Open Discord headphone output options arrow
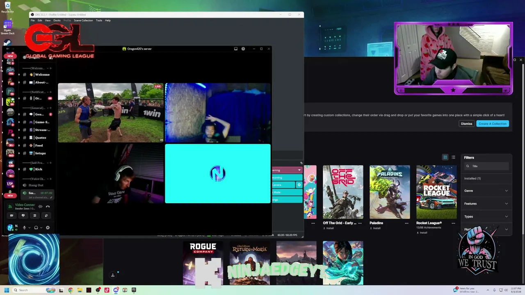This screenshot has height=295, width=525. [x=41, y=227]
